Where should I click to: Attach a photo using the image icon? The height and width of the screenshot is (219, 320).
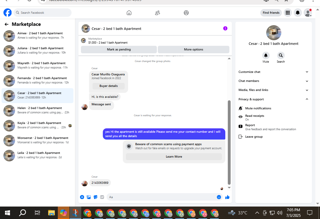pyautogui.click(x=89, y=197)
